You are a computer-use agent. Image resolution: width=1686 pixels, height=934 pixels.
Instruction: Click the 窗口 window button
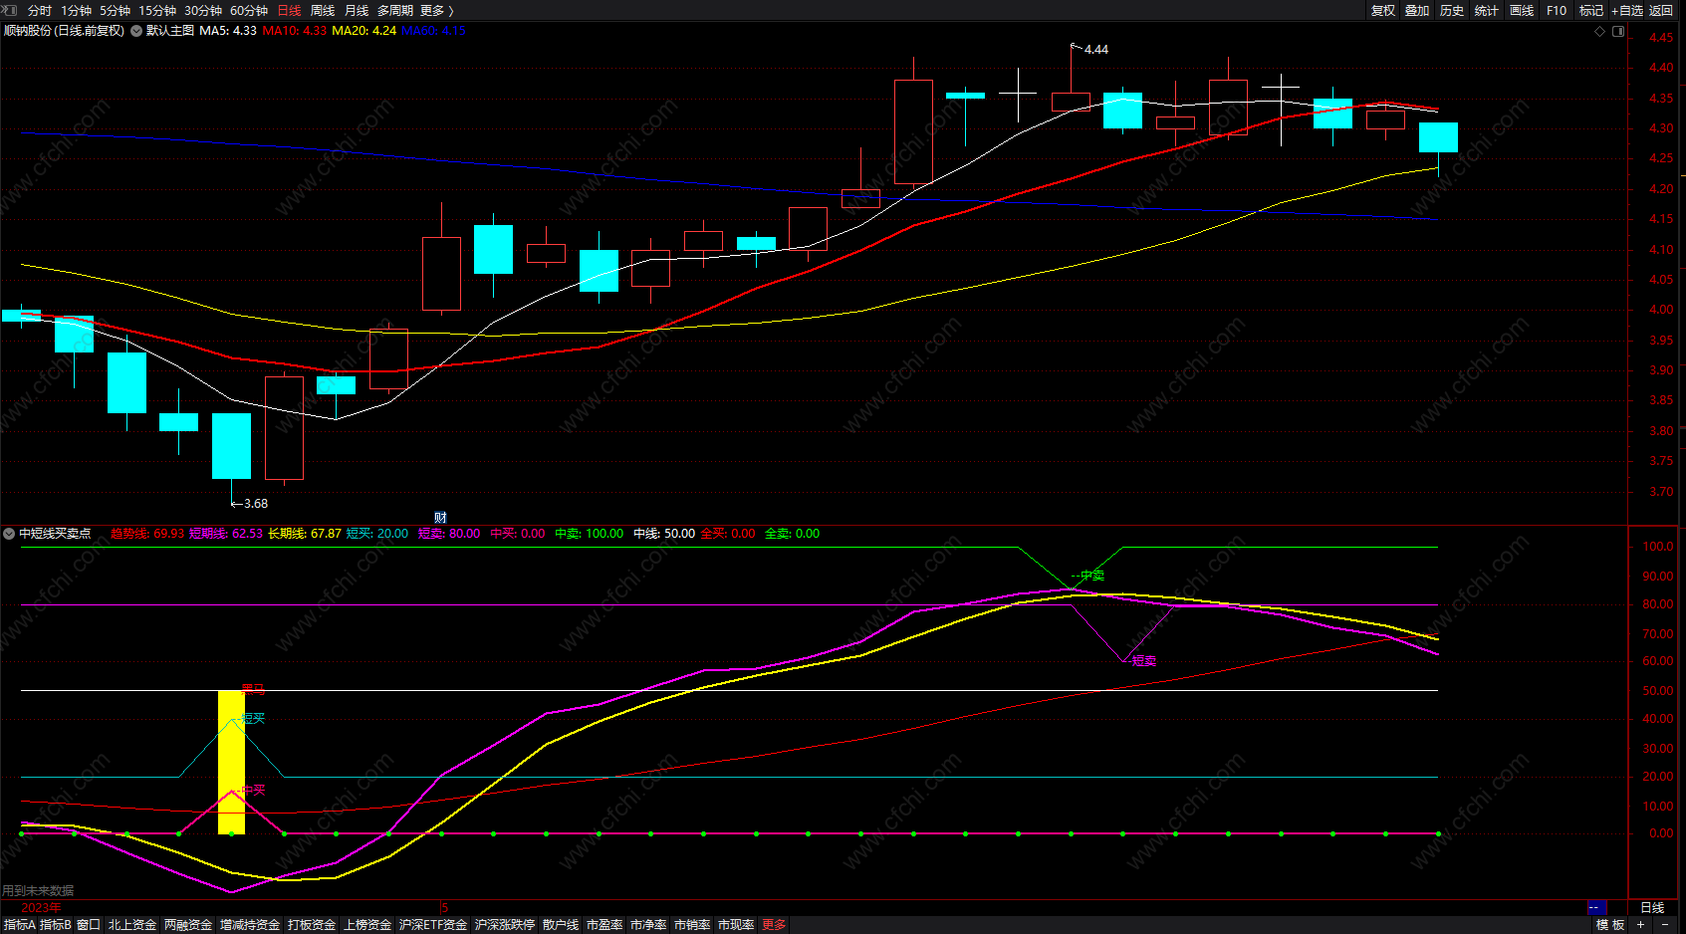(x=89, y=925)
